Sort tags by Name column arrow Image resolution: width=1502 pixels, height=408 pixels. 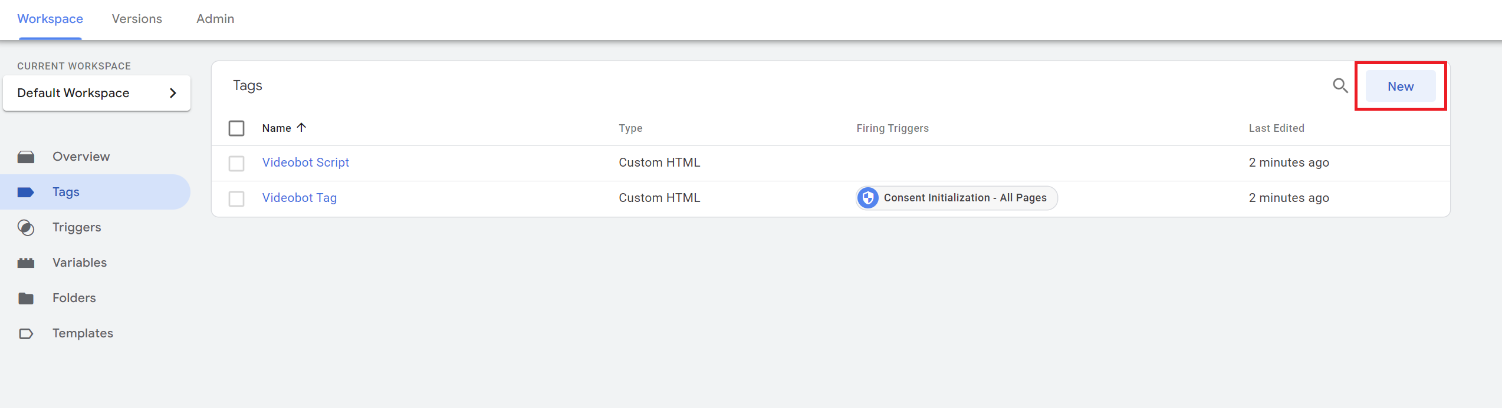[301, 128]
